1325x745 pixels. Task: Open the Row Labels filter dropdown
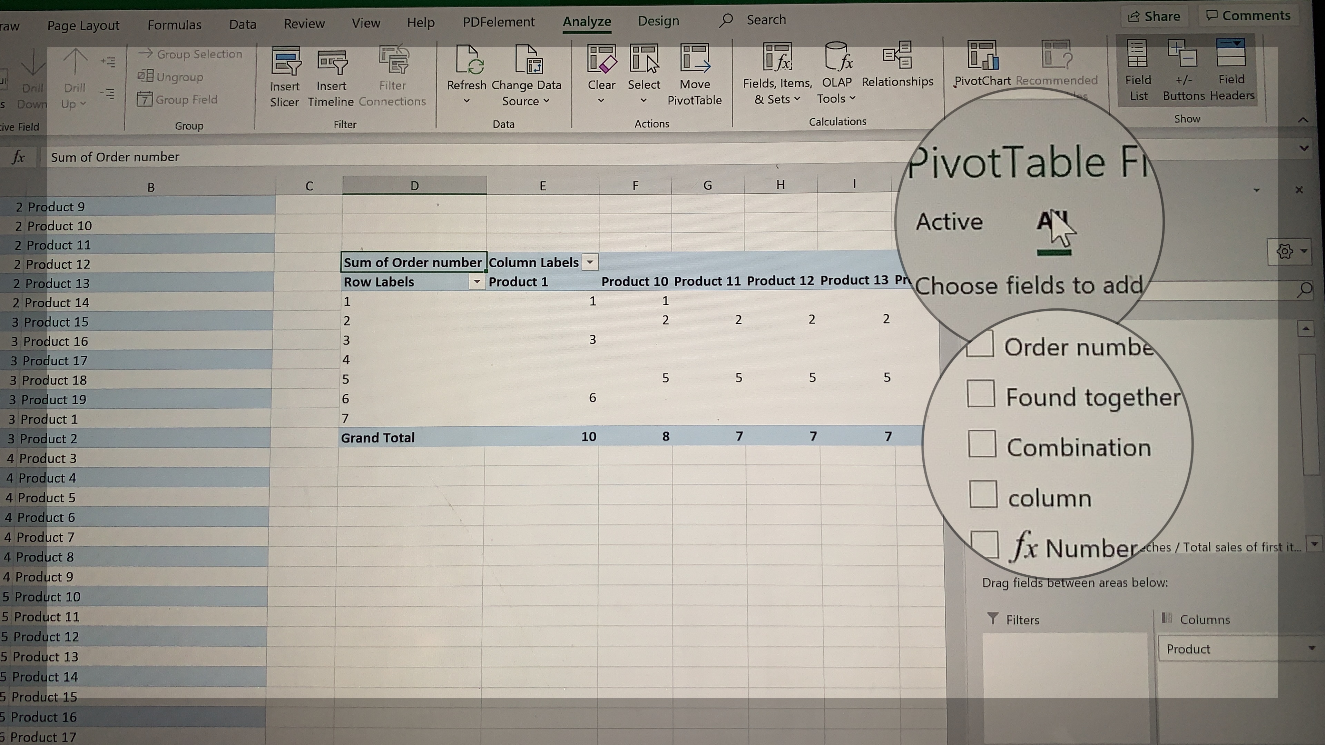coord(477,282)
